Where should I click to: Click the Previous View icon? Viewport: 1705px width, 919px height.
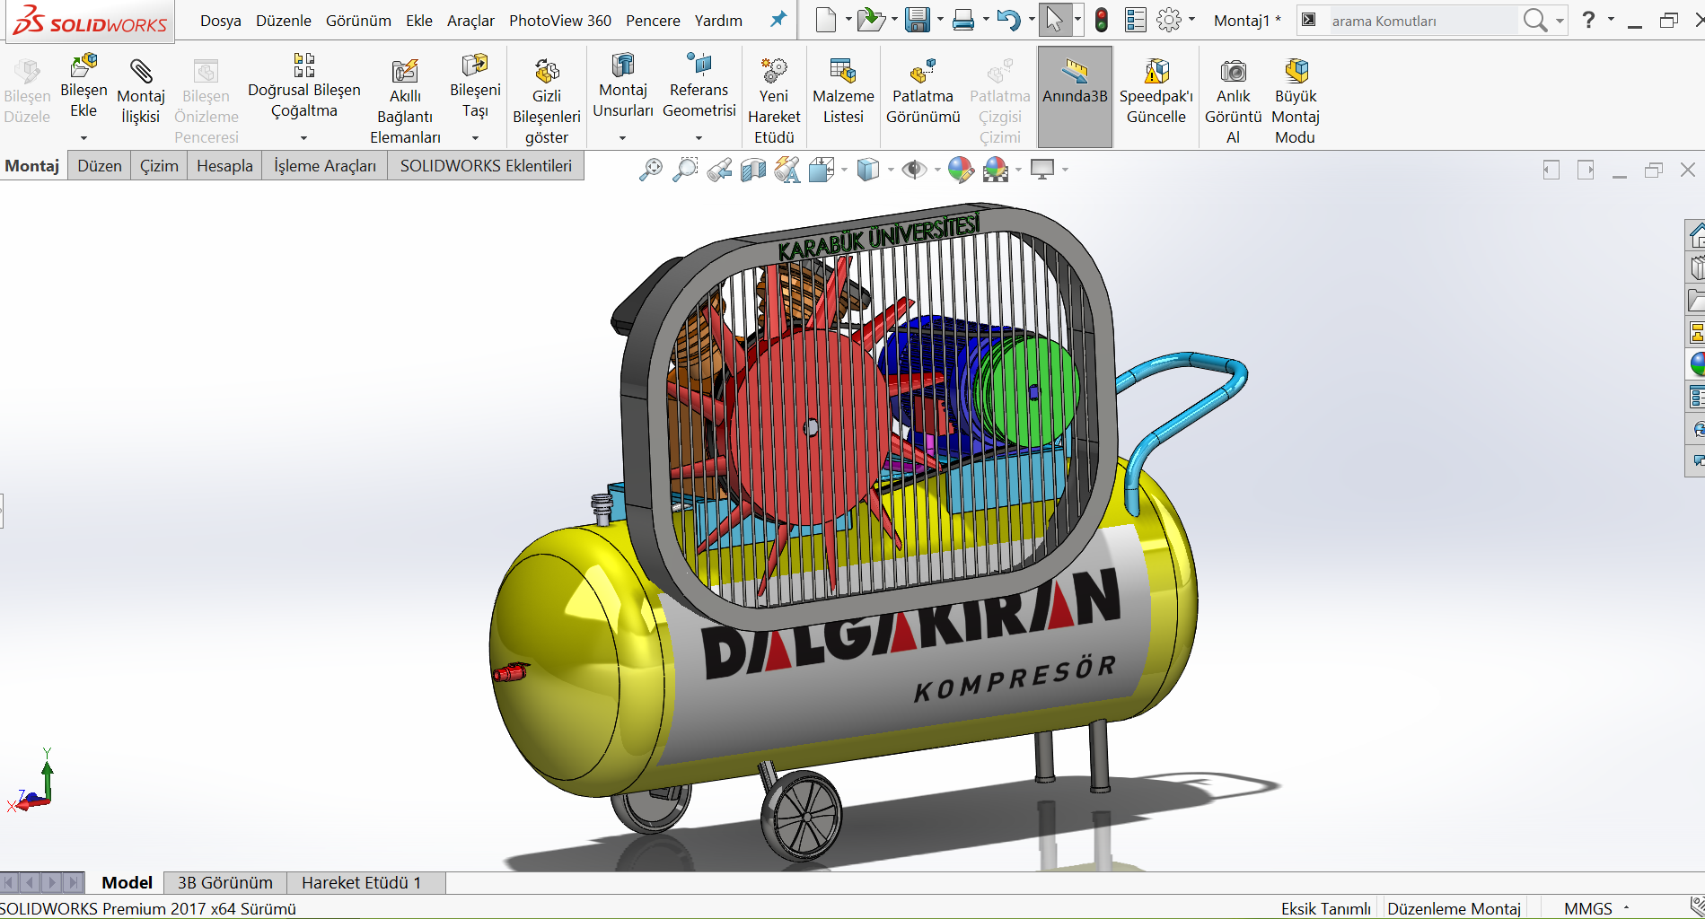click(x=719, y=170)
